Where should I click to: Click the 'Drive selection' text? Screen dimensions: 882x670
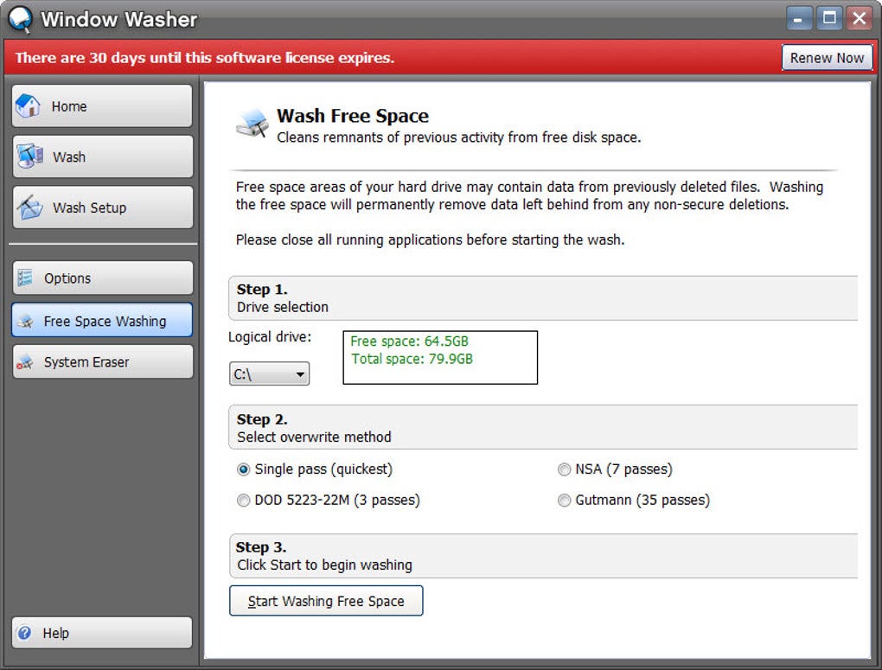pyautogui.click(x=283, y=307)
